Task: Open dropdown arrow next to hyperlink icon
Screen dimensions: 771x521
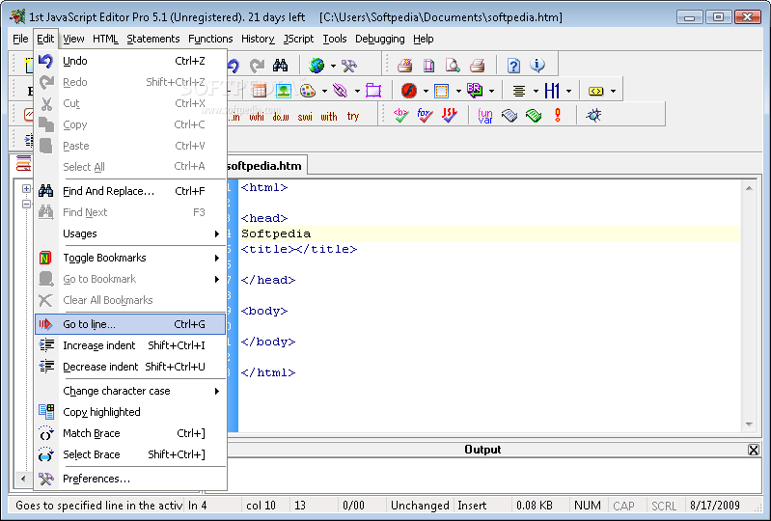Action: click(357, 91)
